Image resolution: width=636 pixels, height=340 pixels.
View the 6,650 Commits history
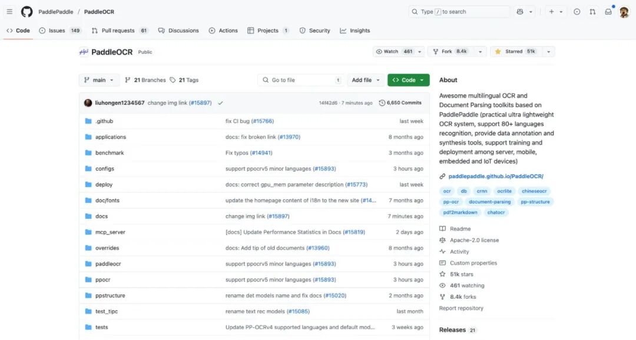coord(400,103)
